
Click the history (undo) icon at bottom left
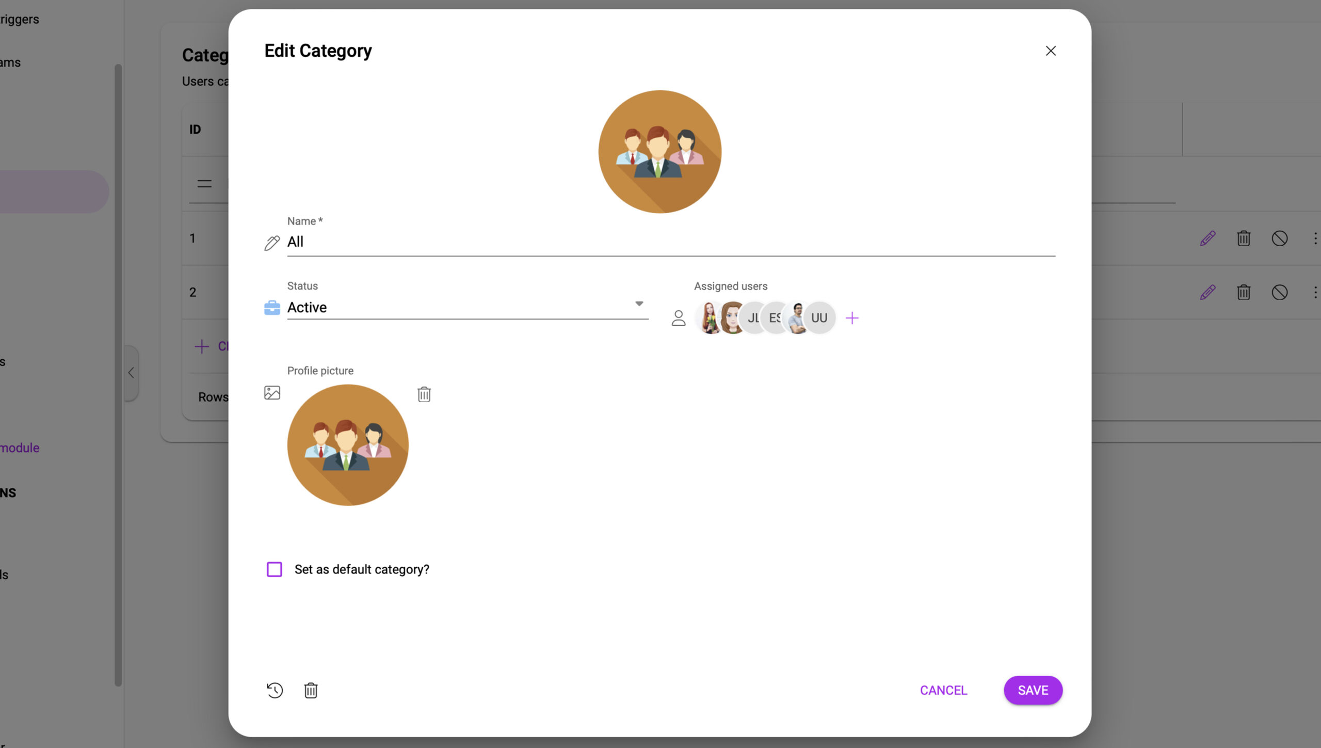point(275,690)
